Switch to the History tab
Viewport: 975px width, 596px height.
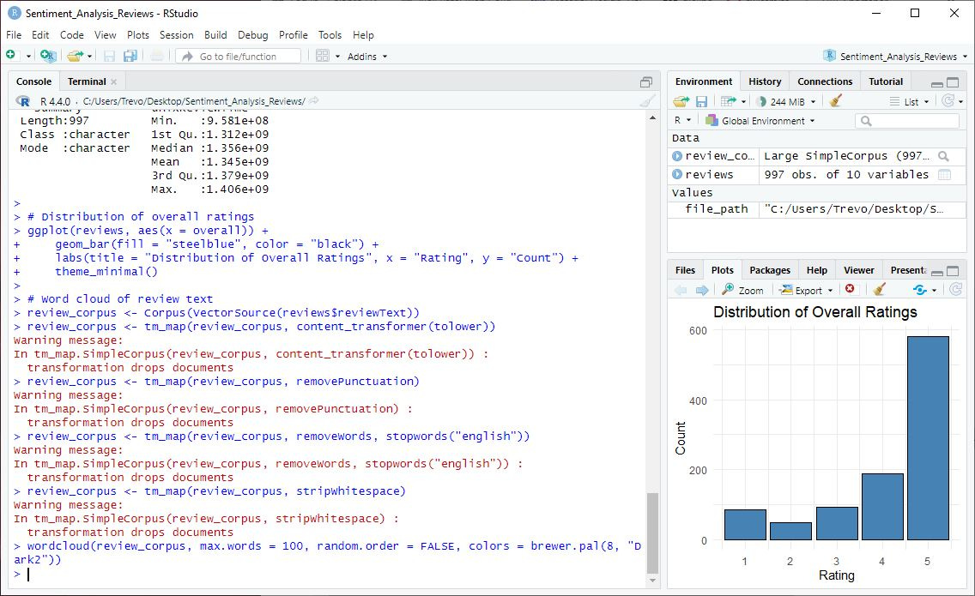pos(765,81)
